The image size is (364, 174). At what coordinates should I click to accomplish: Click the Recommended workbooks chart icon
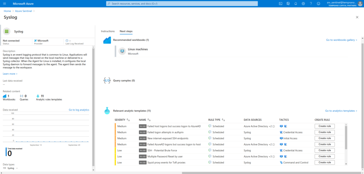tap(107, 40)
